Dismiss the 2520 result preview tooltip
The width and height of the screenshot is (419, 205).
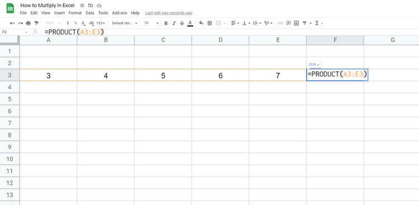click(x=318, y=65)
